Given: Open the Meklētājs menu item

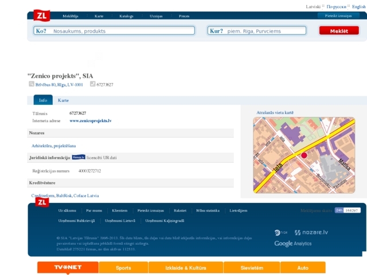Looking at the screenshot, I should (71, 16).
